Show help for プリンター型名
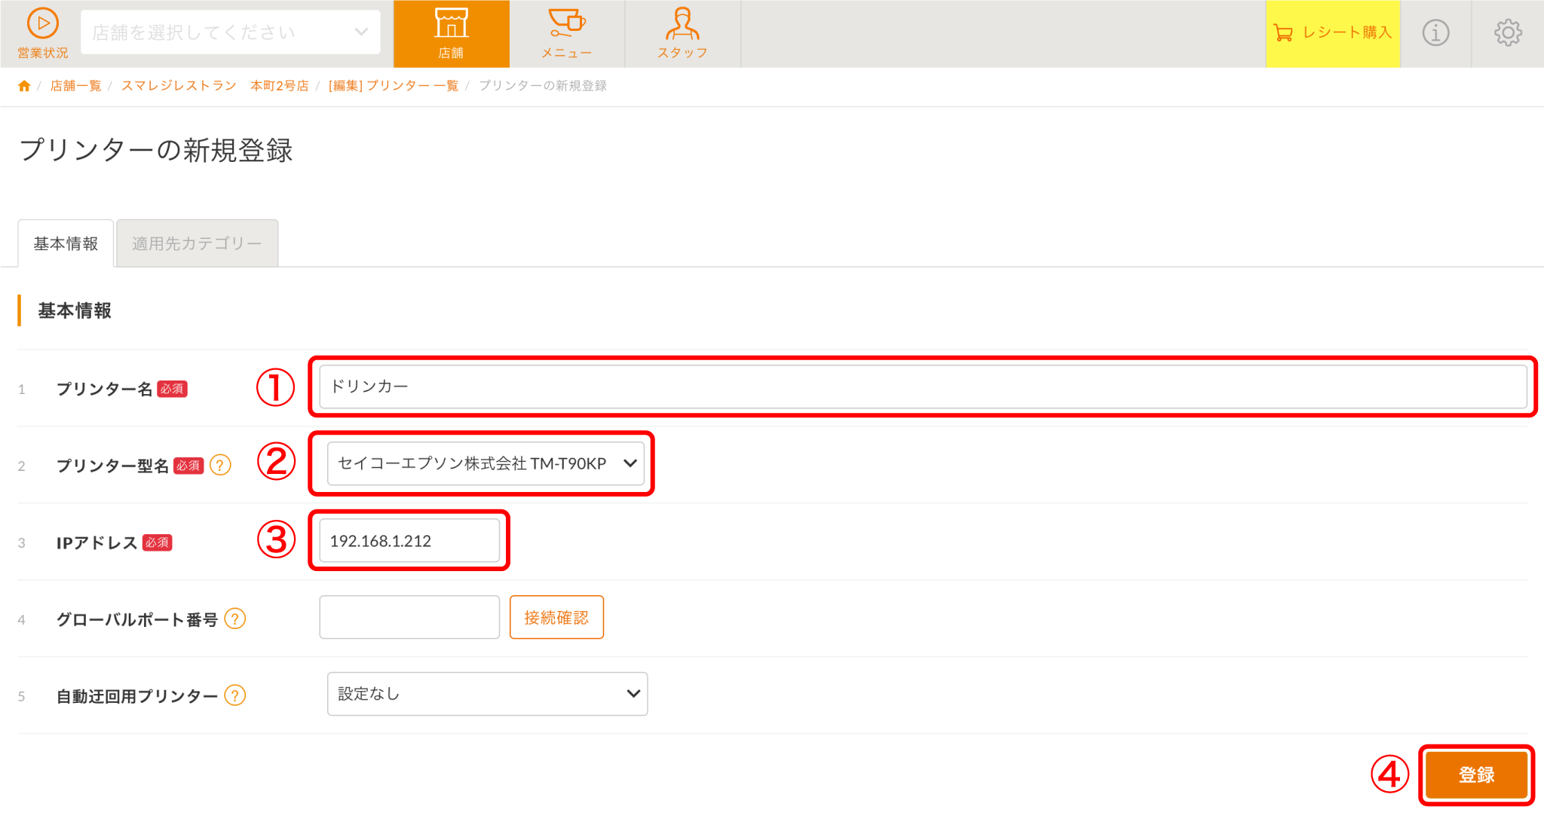This screenshot has width=1544, height=822. [x=220, y=466]
